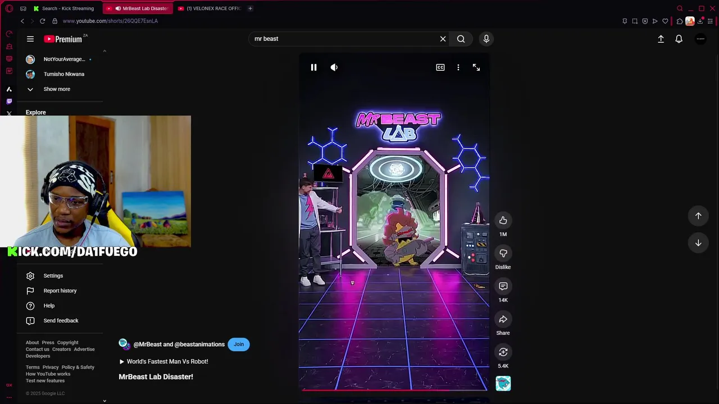Open linked video World's Fastest Man Vs Robot!
Image resolution: width=719 pixels, height=404 pixels.
163,362
